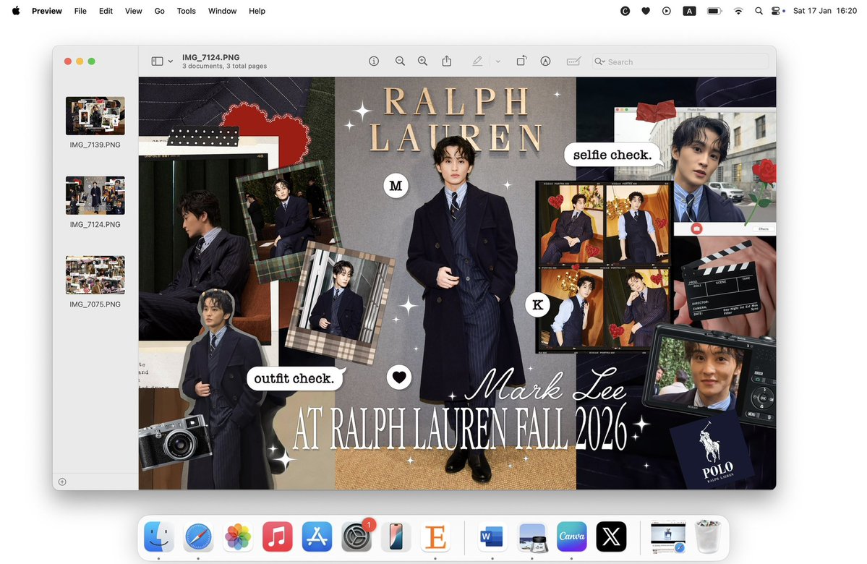Open the Etsy app from the Dock
The width and height of the screenshot is (867, 564).
[x=436, y=537]
